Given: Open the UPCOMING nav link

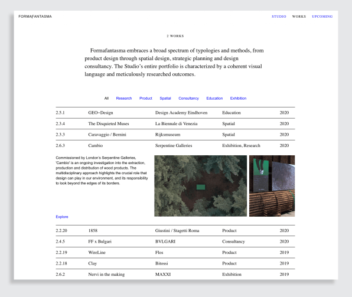Looking at the screenshot, I should (322, 17).
